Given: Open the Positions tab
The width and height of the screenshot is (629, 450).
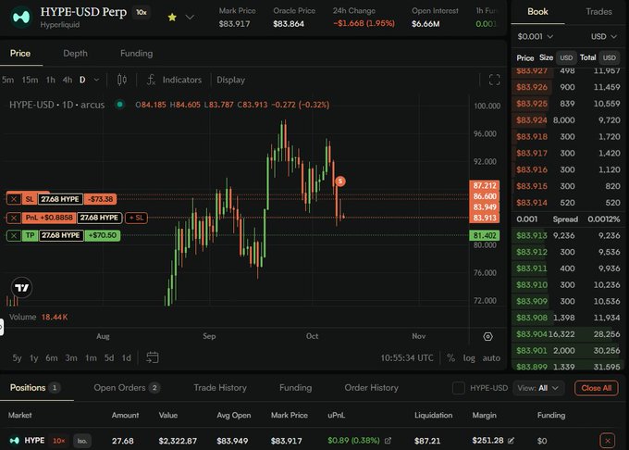Looking at the screenshot, I should [x=34, y=388].
